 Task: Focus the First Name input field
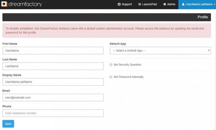(x=53, y=51)
